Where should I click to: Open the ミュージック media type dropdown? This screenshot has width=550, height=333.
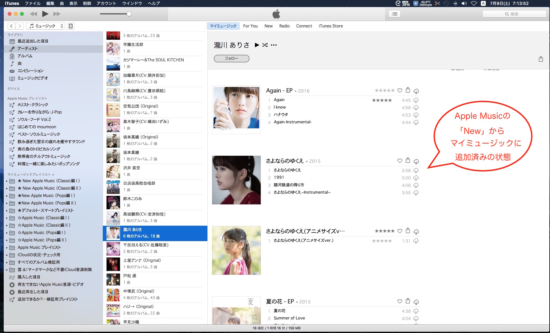(45, 26)
